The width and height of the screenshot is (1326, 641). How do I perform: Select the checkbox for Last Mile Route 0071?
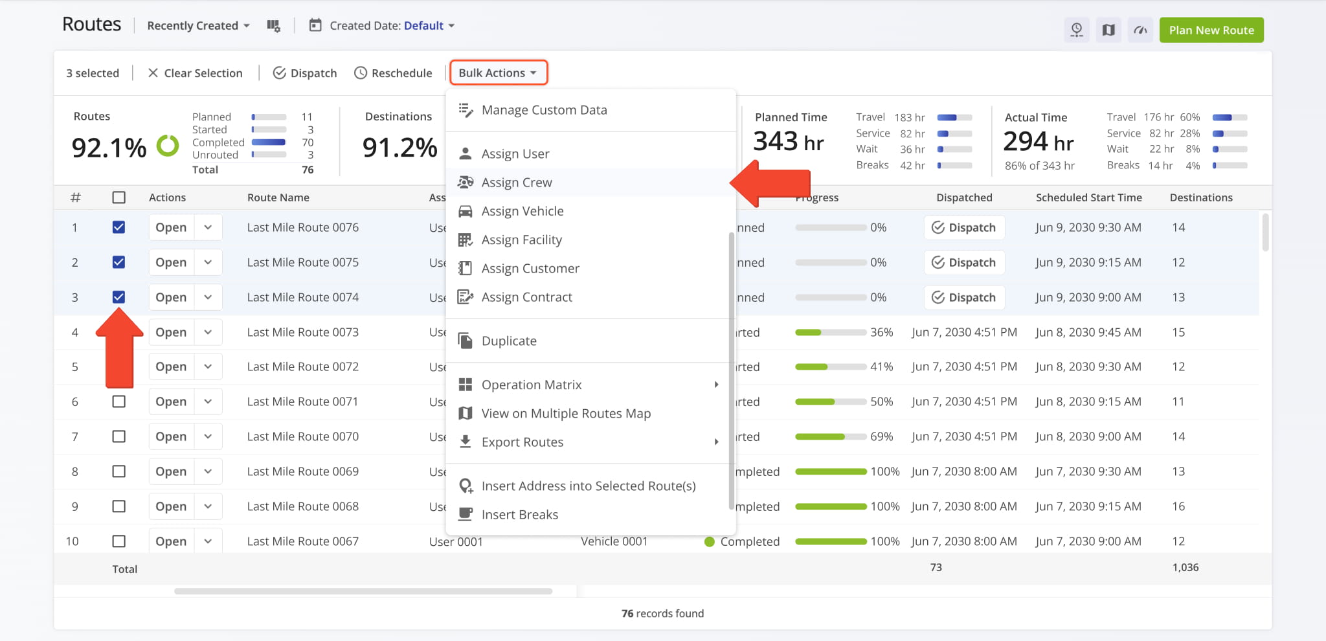click(x=118, y=401)
